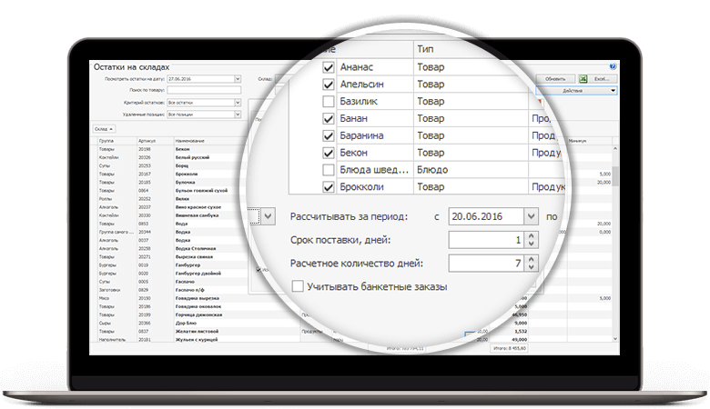The image size is (710, 409).
Task: Open the period start date dropdown 20.06.2016
Action: 532,217
